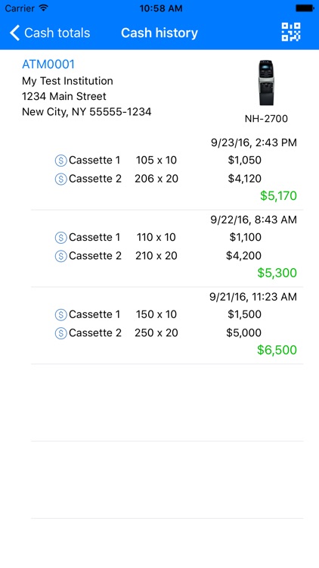Tap the 9/23/16, 2:43 PM timestamp

click(x=254, y=142)
